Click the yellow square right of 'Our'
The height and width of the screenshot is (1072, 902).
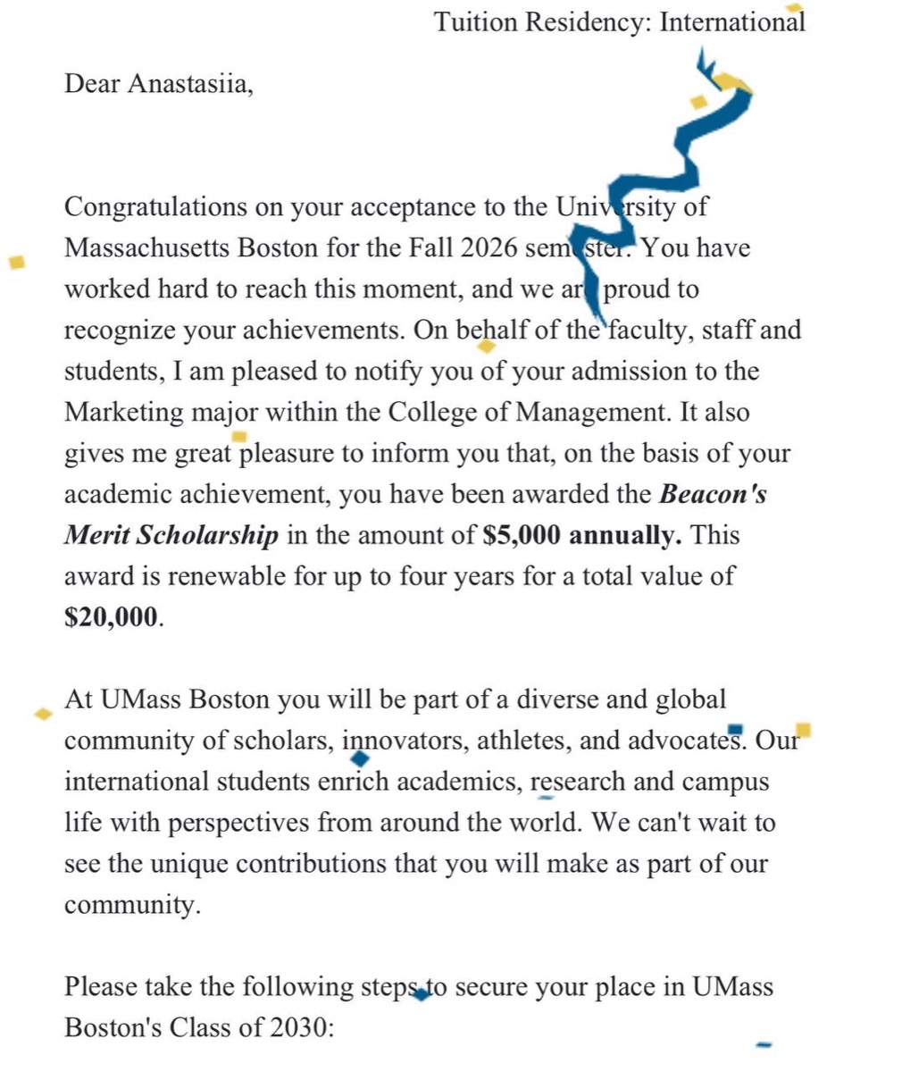803,732
